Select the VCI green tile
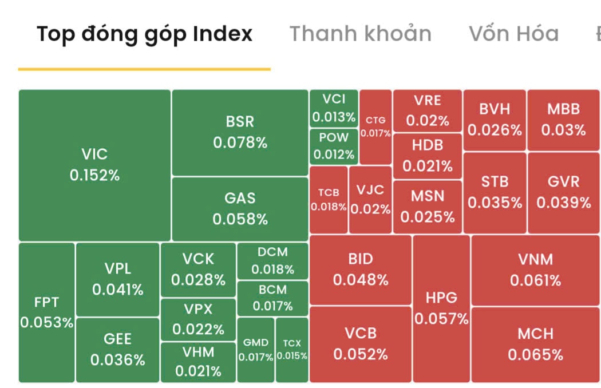The width and height of the screenshot is (601, 388). tap(334, 108)
